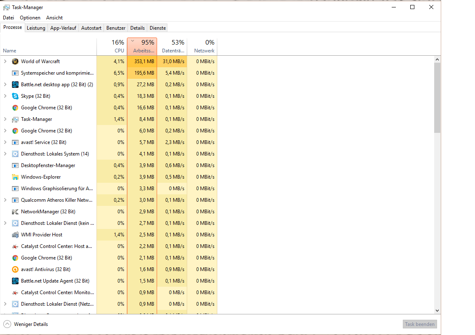Open the Datei menu
Screen dimensions: 475x335
9,18
